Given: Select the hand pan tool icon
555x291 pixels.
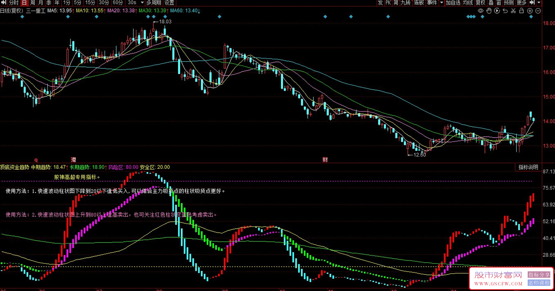Looking at the screenshot, I should [489, 11].
